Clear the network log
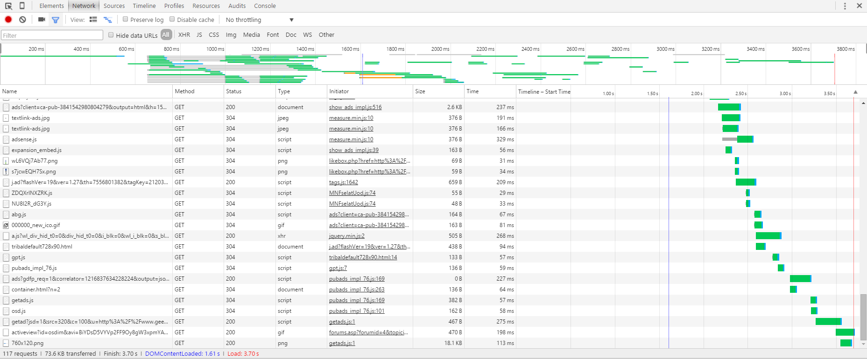Image resolution: width=867 pixels, height=359 pixels. [22, 20]
